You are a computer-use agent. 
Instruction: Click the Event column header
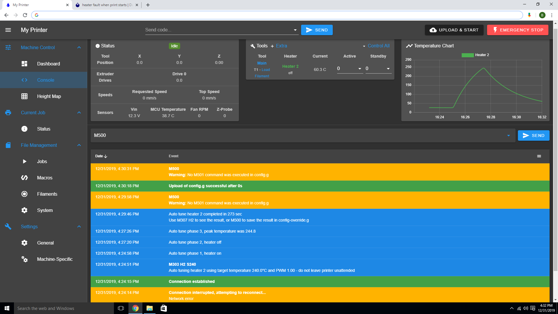coord(174,156)
